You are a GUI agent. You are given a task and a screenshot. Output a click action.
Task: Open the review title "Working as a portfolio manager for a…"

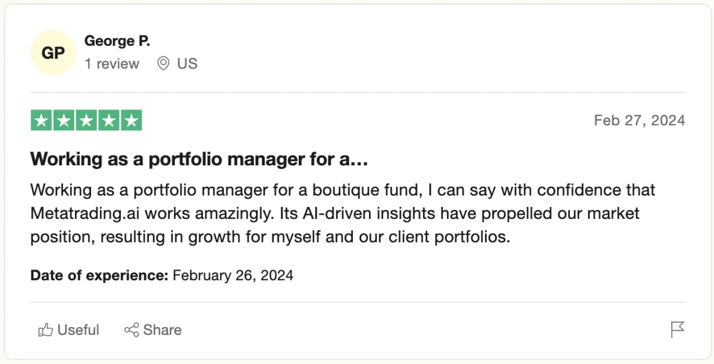coord(199,159)
